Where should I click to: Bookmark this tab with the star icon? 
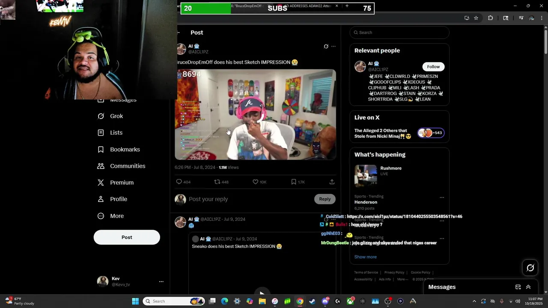(476, 18)
